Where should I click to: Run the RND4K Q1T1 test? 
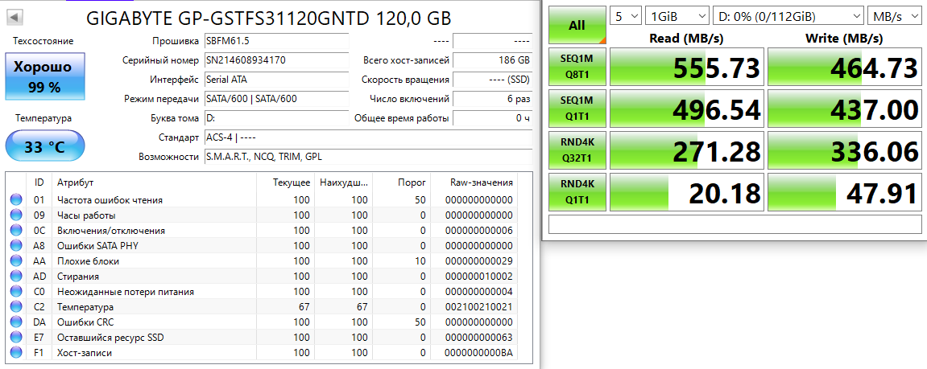pyautogui.click(x=577, y=192)
